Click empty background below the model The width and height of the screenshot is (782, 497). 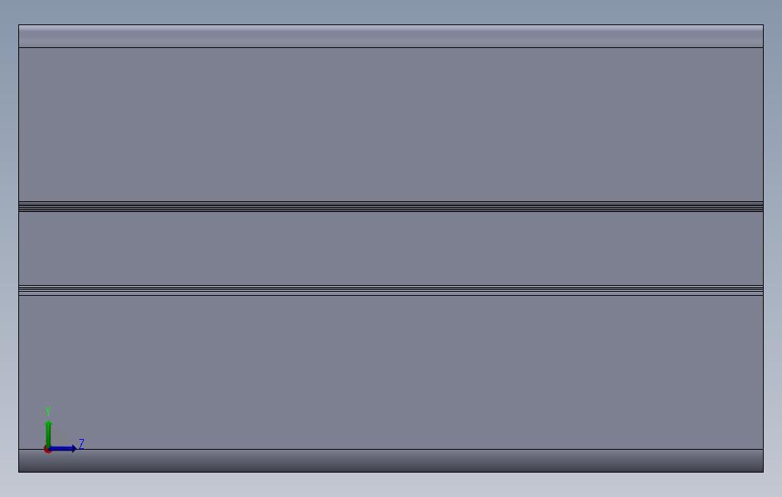click(391, 485)
